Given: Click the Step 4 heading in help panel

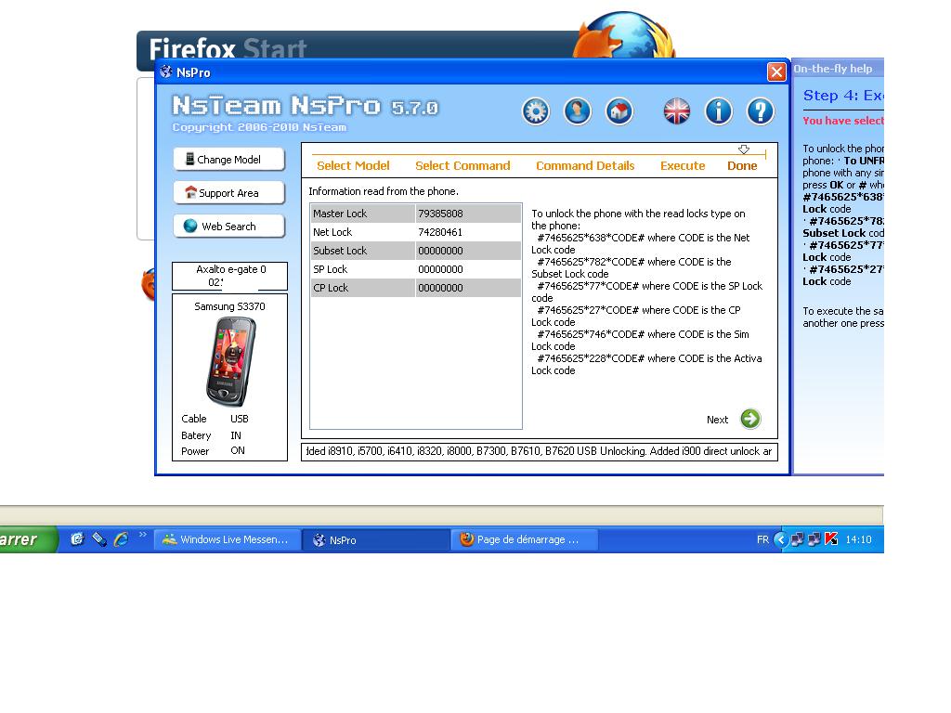Looking at the screenshot, I should tap(843, 96).
